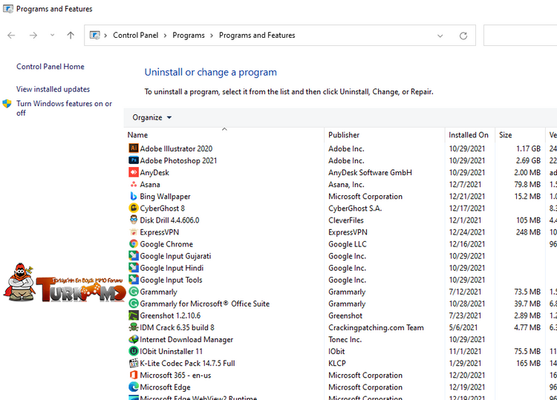Sort by the Installed On column
The height and width of the screenshot is (400, 557).
click(469, 135)
